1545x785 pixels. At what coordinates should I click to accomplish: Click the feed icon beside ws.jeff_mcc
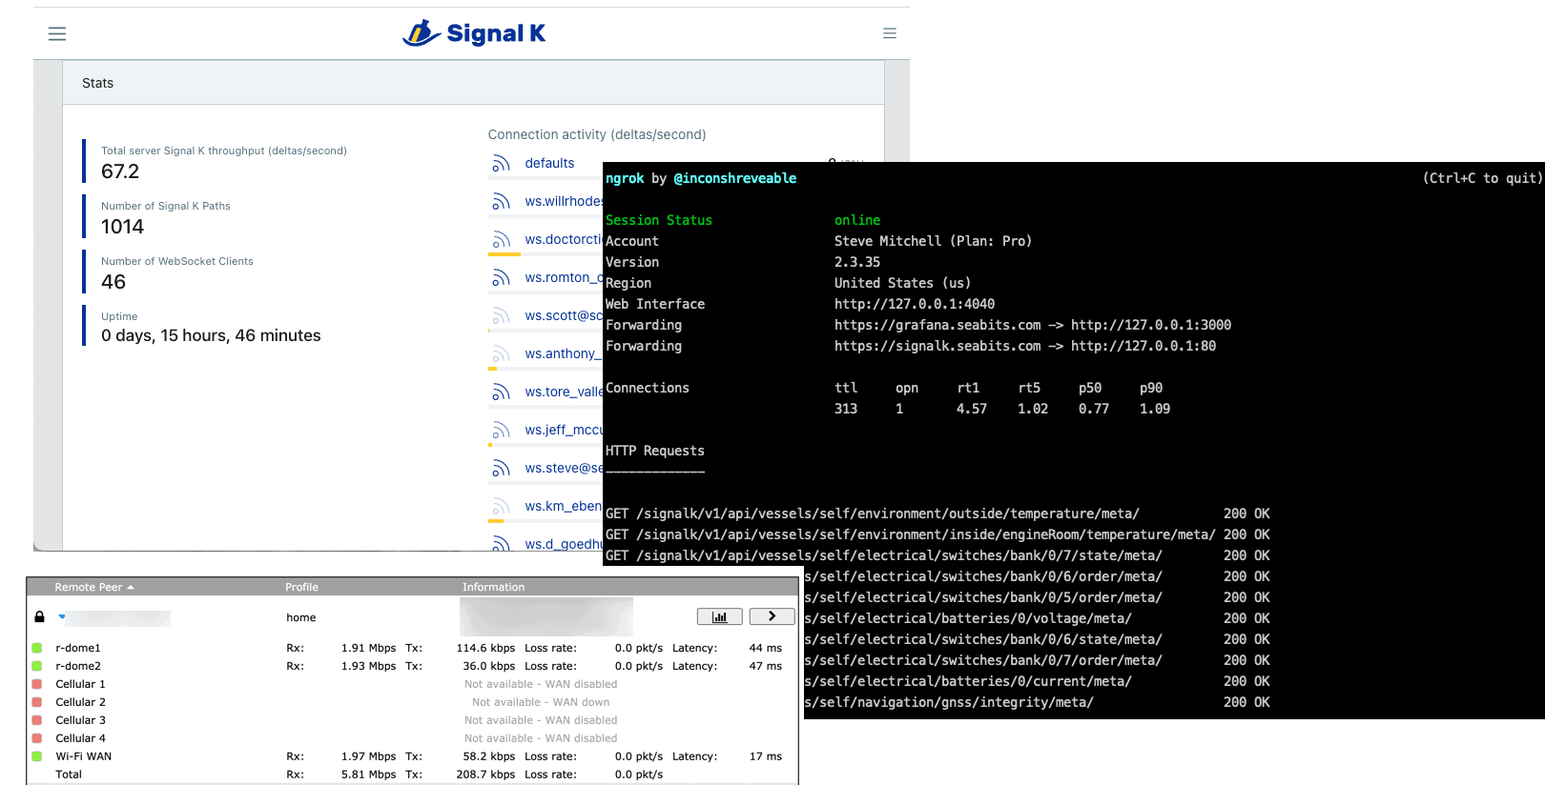tap(501, 431)
